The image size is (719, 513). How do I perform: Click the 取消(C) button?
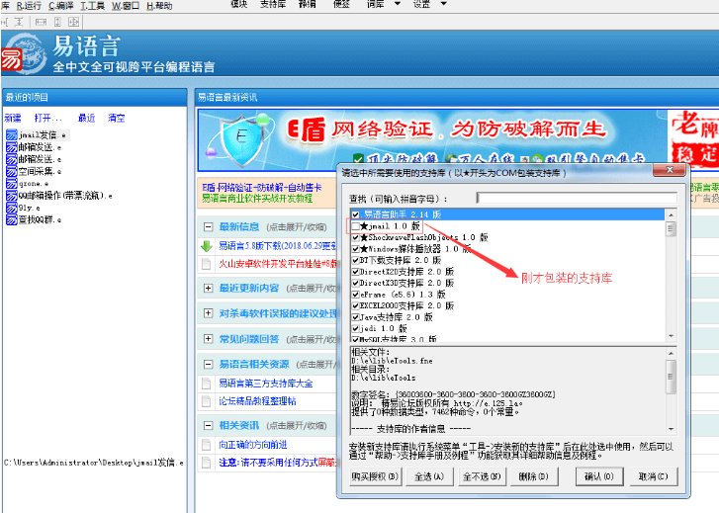pyautogui.click(x=653, y=476)
